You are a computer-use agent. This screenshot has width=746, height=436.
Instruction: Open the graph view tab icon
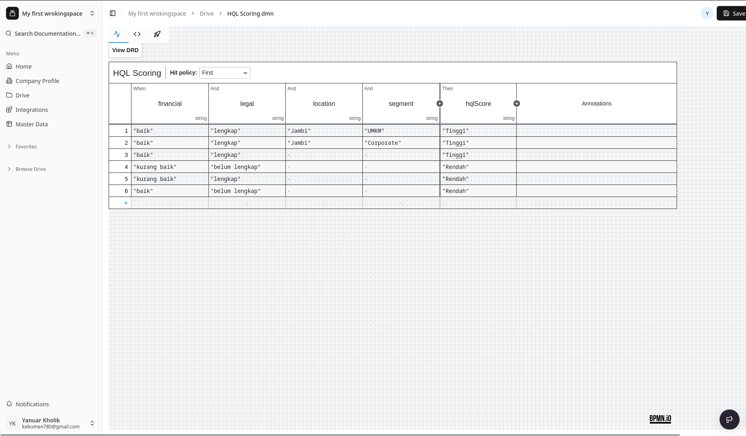[117, 34]
